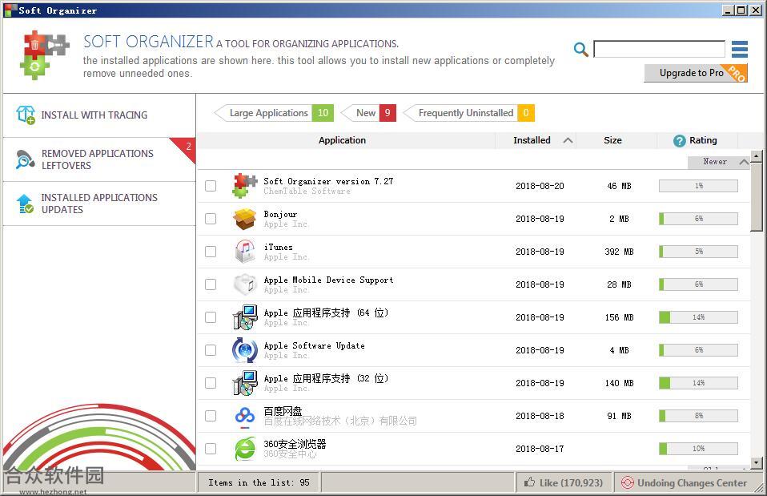767x496 pixels.
Task: Sort by the Application column header
Action: (342, 140)
